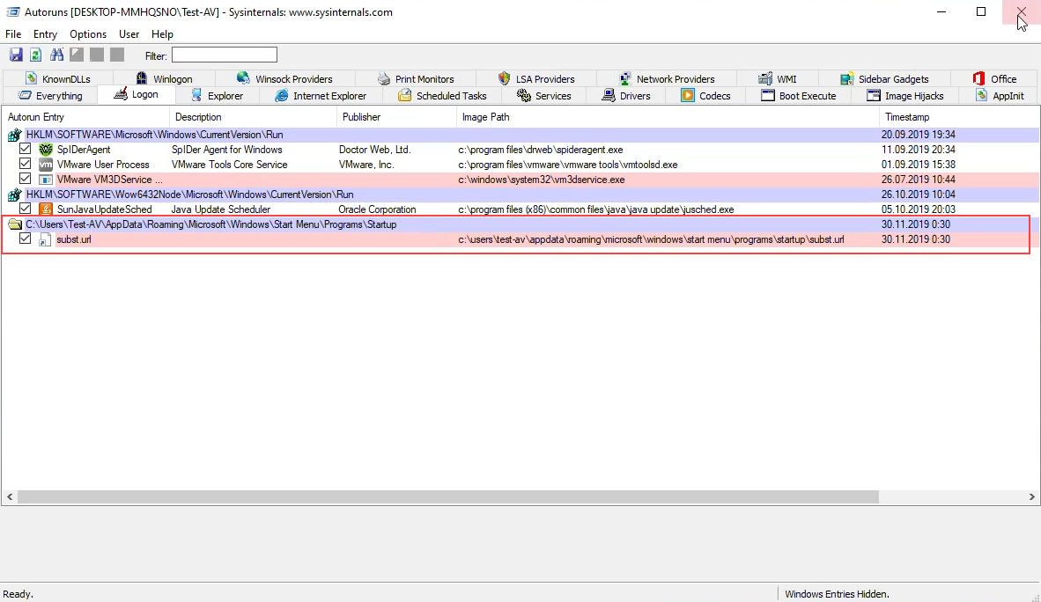The width and height of the screenshot is (1041, 602).
Task: Sort by Description column header
Action: [253, 117]
